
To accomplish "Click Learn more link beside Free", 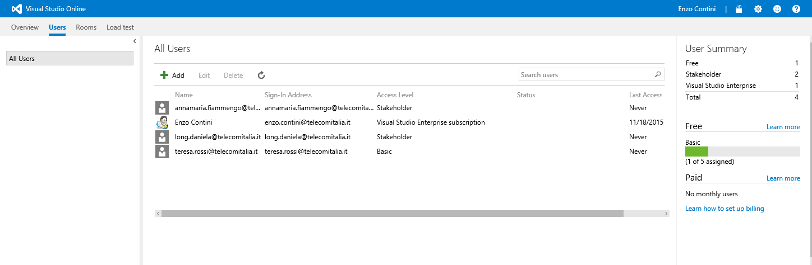I will click(x=783, y=127).
